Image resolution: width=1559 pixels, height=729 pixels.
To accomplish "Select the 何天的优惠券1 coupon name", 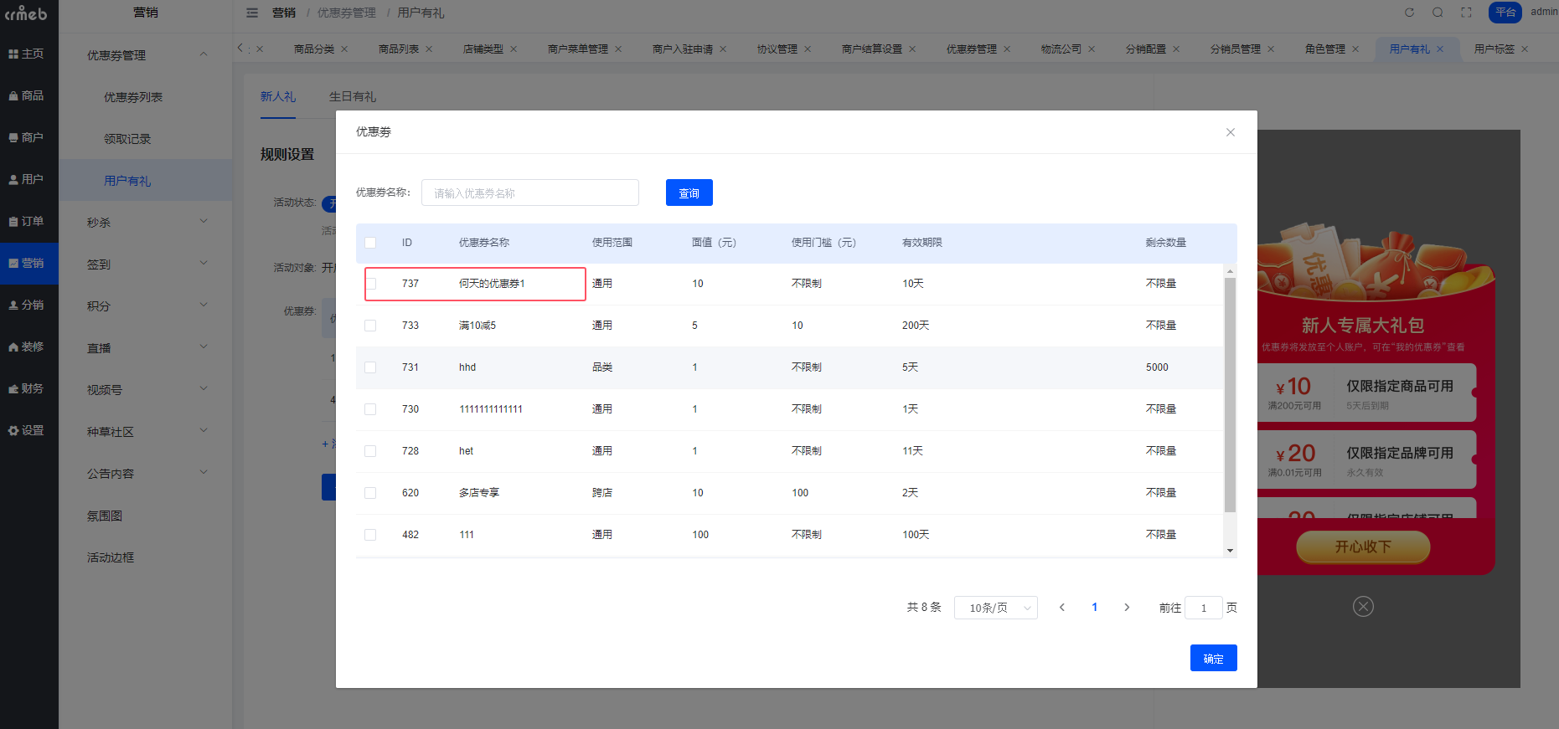I will pyautogui.click(x=492, y=284).
